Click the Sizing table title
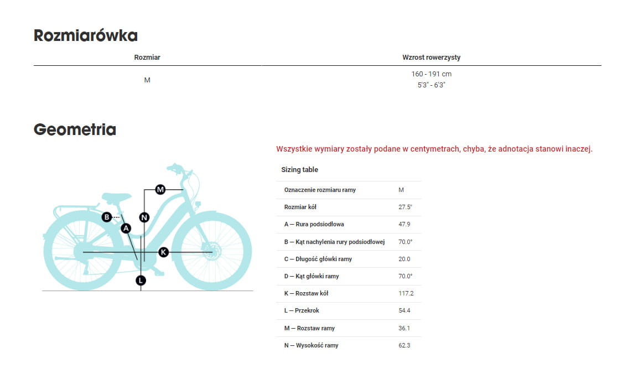The height and width of the screenshot is (379, 633). point(299,169)
